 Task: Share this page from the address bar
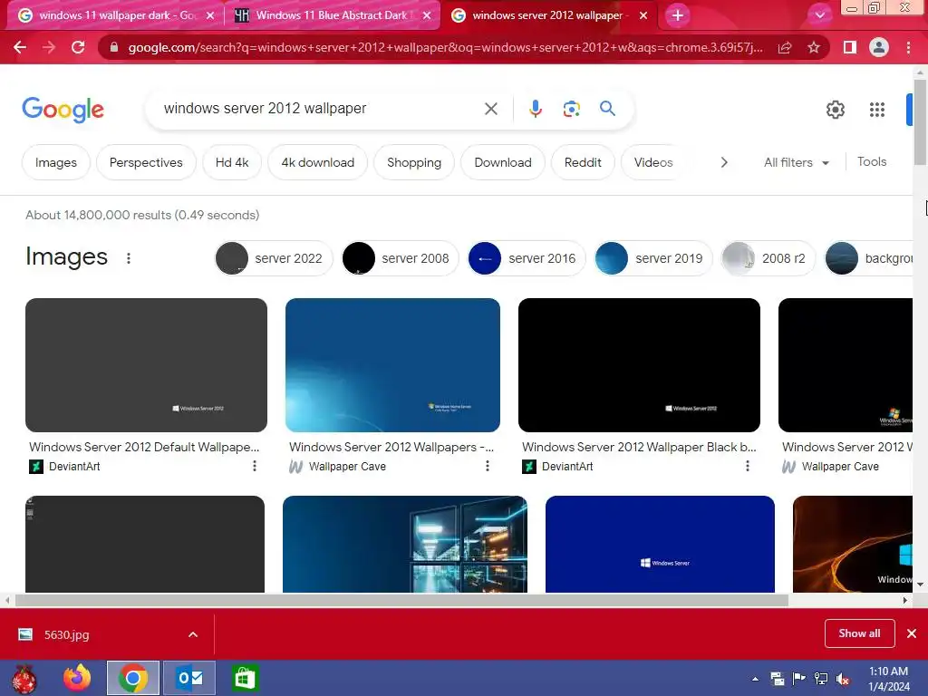tap(785, 47)
